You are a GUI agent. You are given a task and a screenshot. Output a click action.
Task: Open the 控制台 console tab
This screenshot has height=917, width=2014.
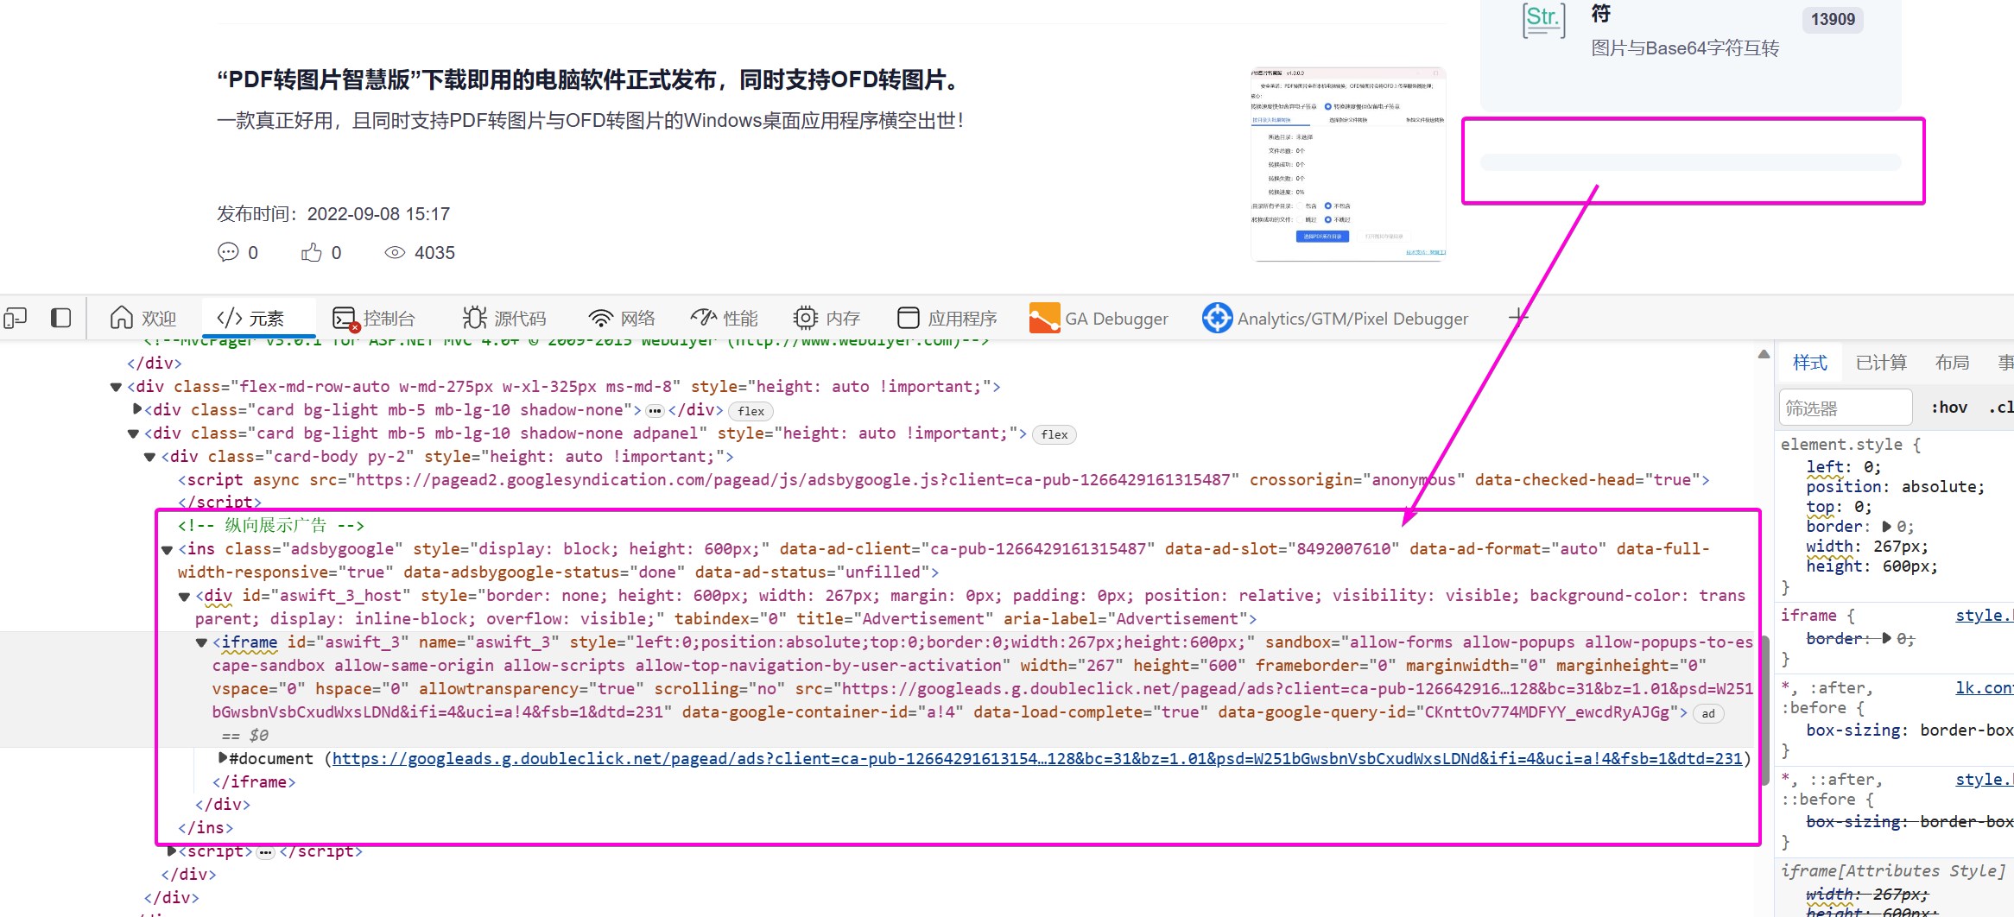(374, 319)
